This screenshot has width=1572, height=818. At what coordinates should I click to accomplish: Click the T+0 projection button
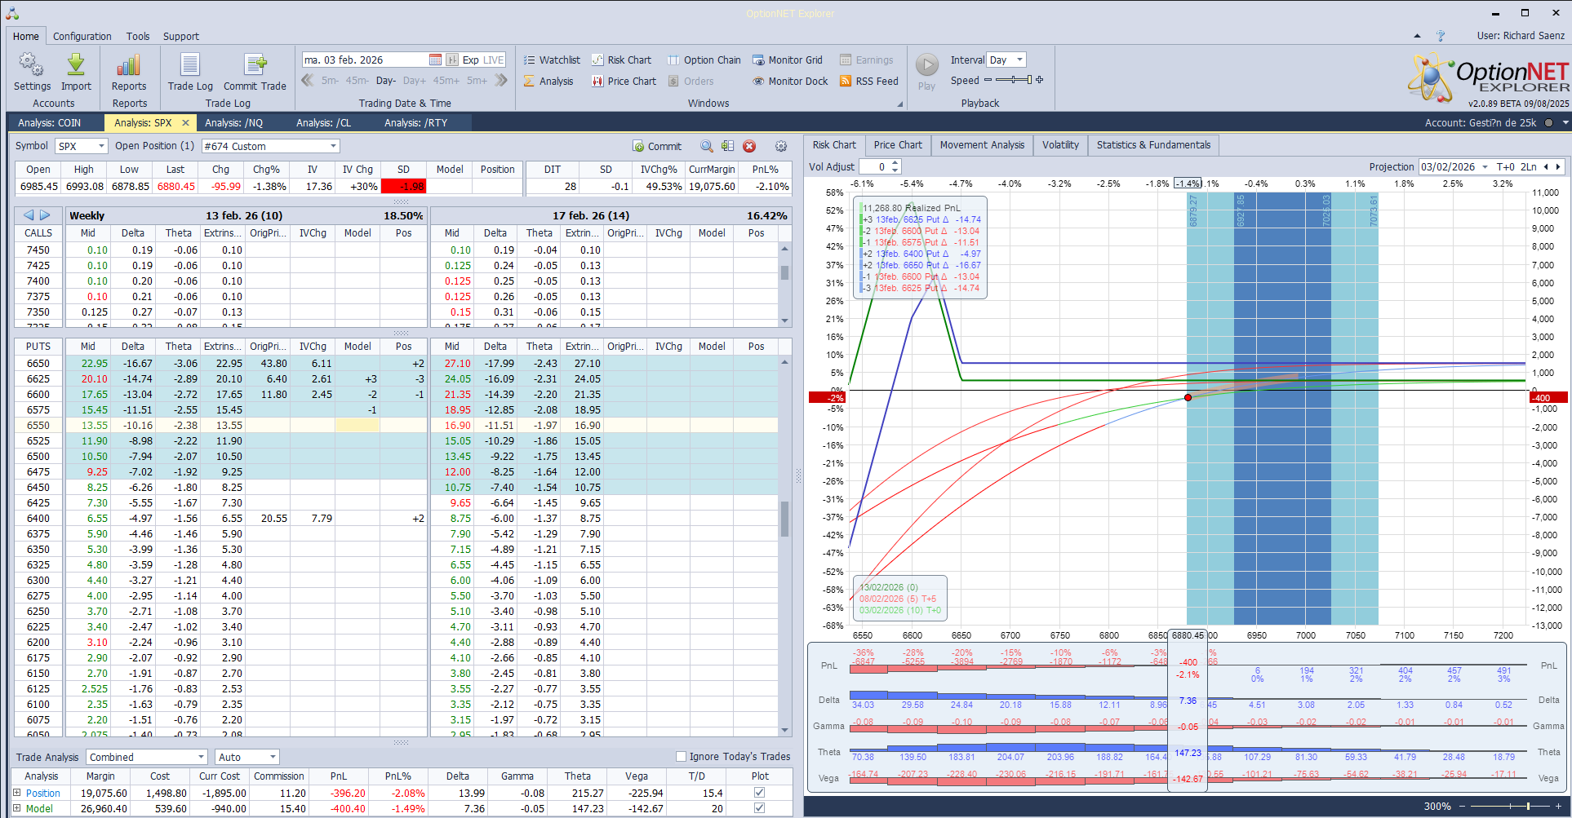(1505, 166)
